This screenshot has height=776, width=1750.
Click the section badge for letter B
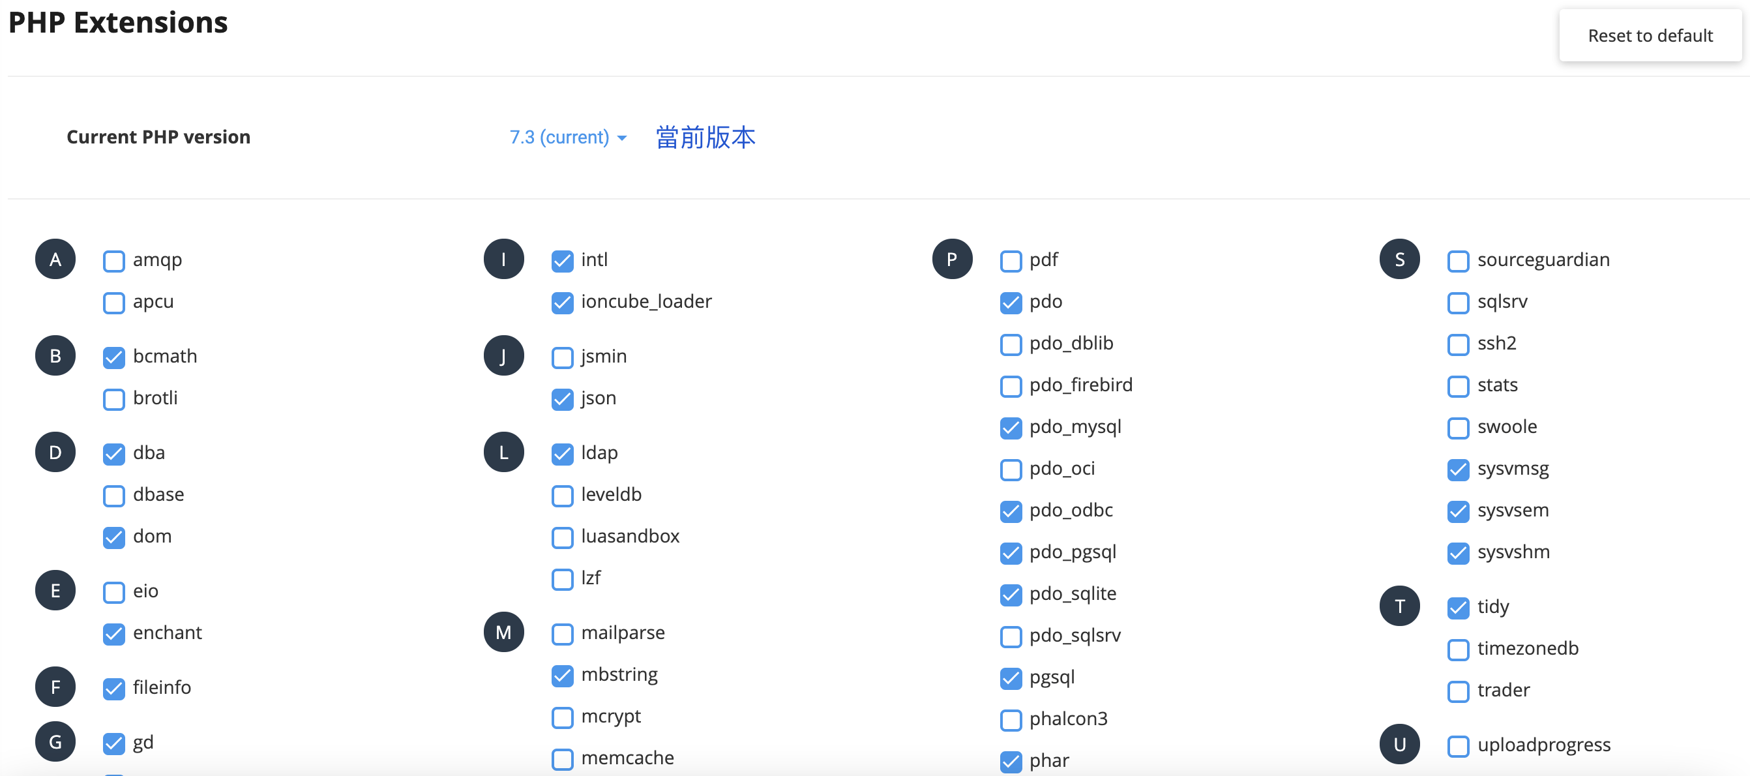click(x=55, y=355)
